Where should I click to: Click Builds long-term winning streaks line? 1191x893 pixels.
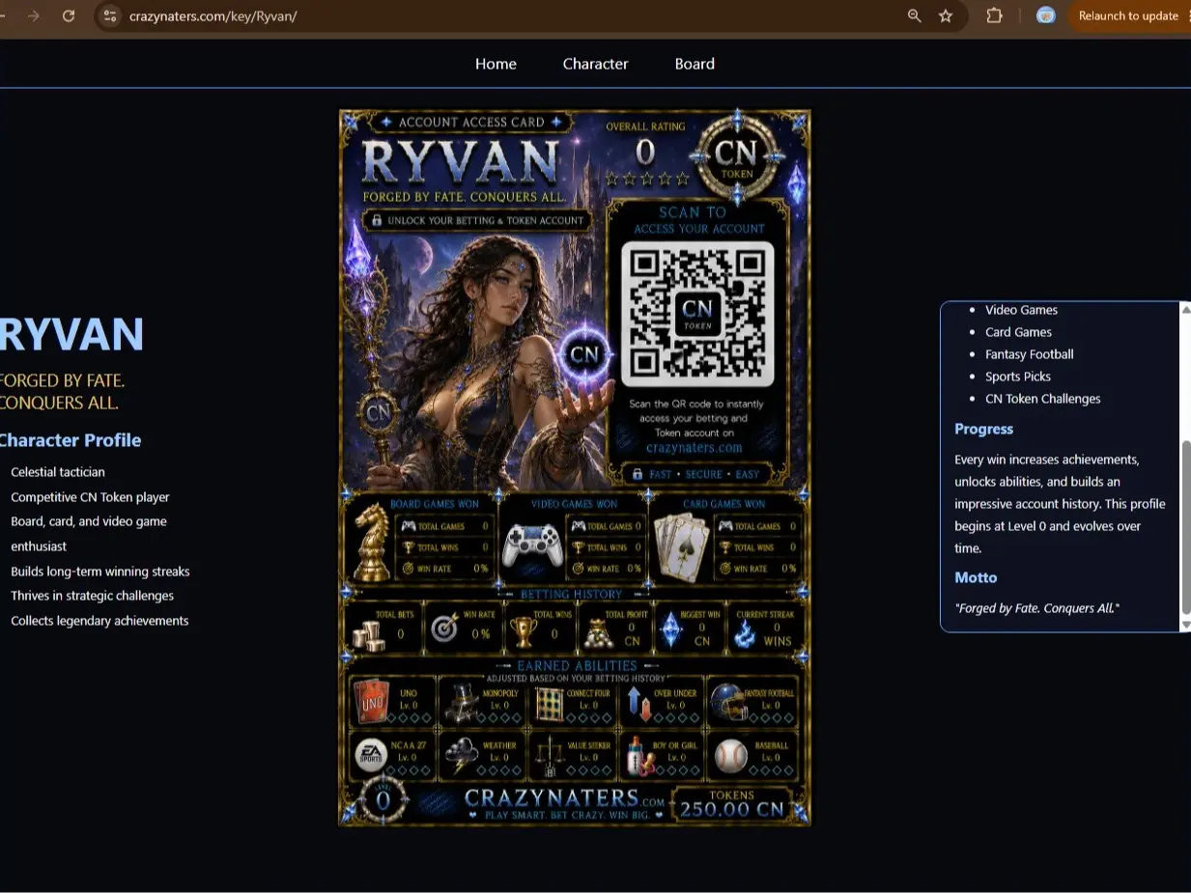[x=100, y=572]
